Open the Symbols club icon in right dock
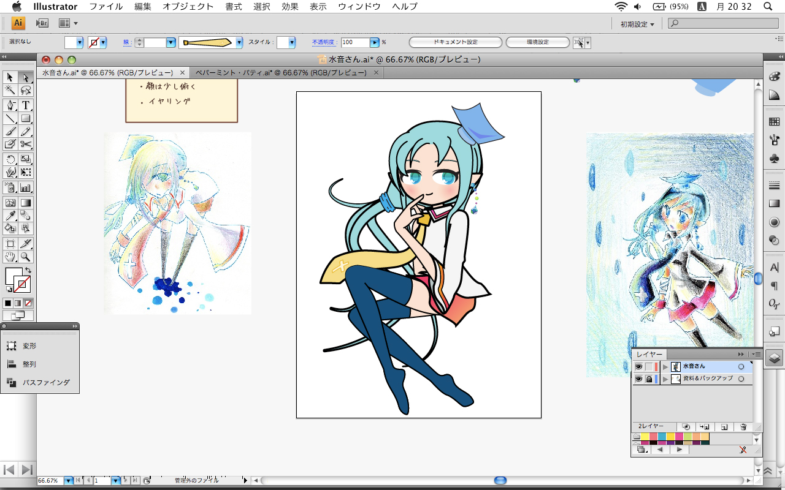This screenshot has width=785, height=490. point(774,159)
